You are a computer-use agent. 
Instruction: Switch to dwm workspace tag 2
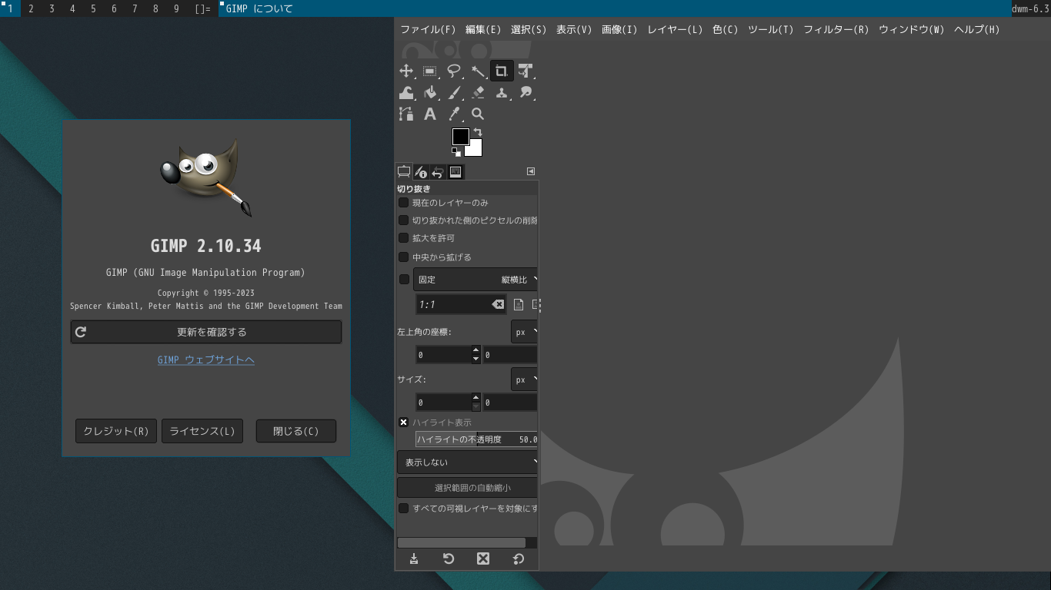pyautogui.click(x=31, y=8)
